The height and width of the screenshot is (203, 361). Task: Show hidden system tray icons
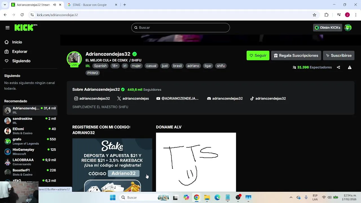tap(291, 197)
